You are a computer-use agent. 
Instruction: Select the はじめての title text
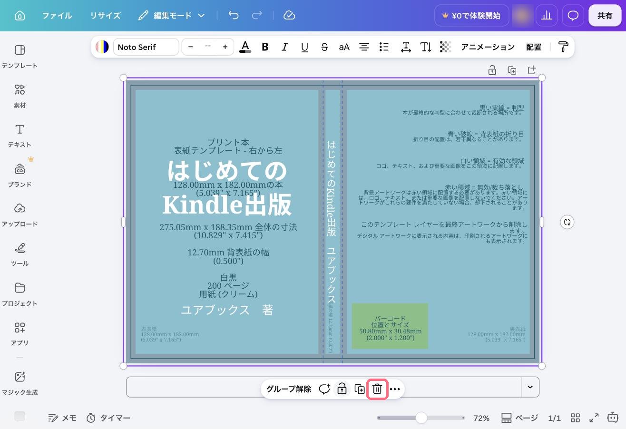[x=227, y=171]
